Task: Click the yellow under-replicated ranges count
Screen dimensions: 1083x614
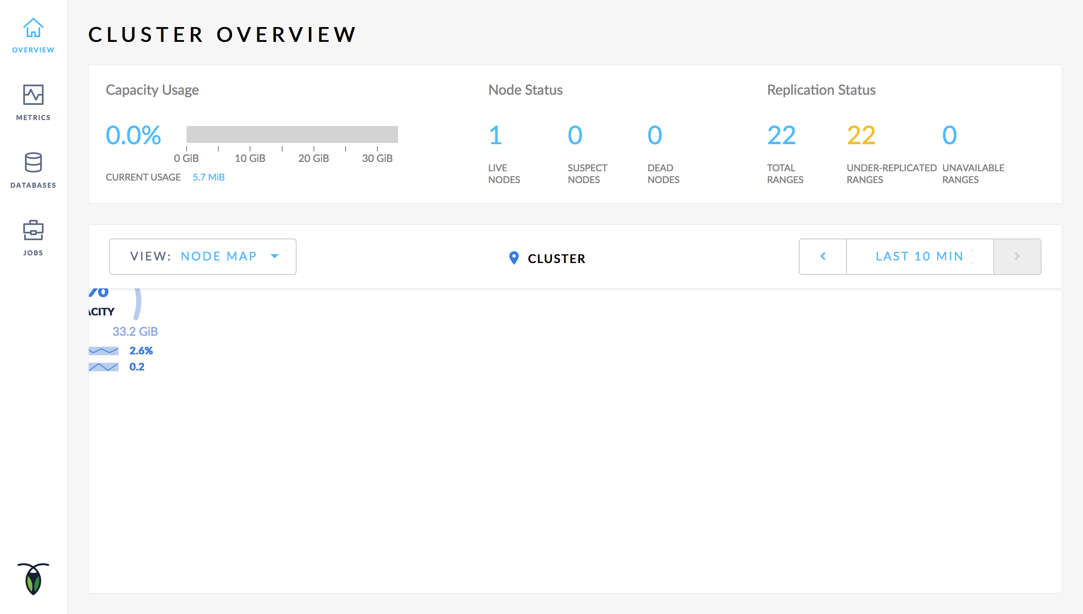Action: [x=861, y=135]
